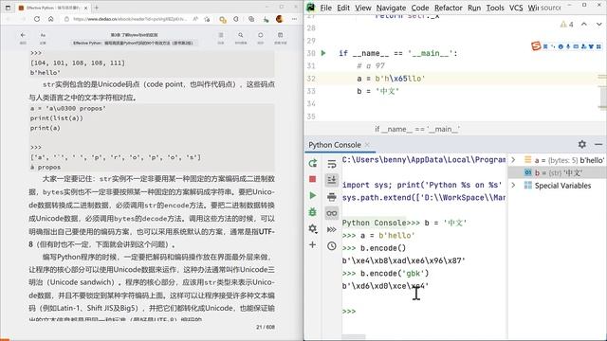
Task: Click breadcrumb if __name__ == '__main__'
Action: click(x=417, y=129)
